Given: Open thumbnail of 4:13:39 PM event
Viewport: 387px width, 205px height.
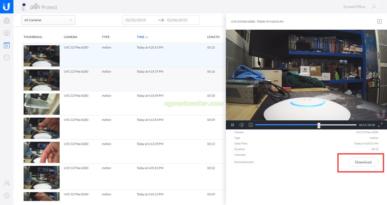Looking at the screenshot, I should 42,152.
